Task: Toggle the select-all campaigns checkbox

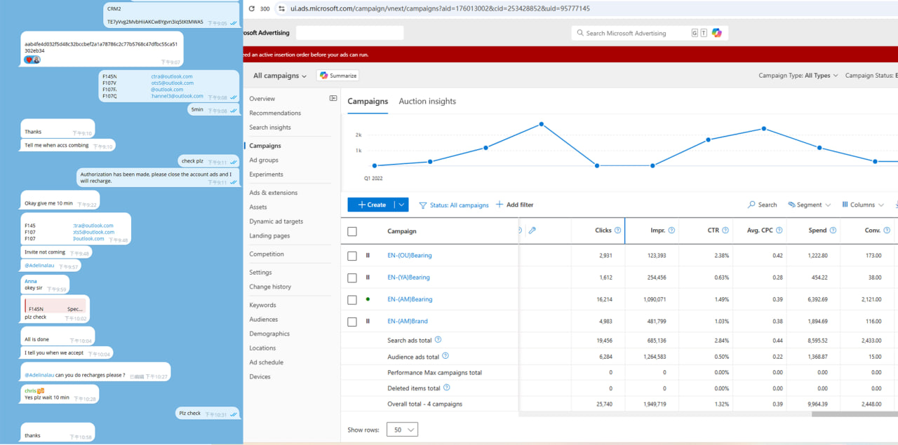Action: pos(352,231)
